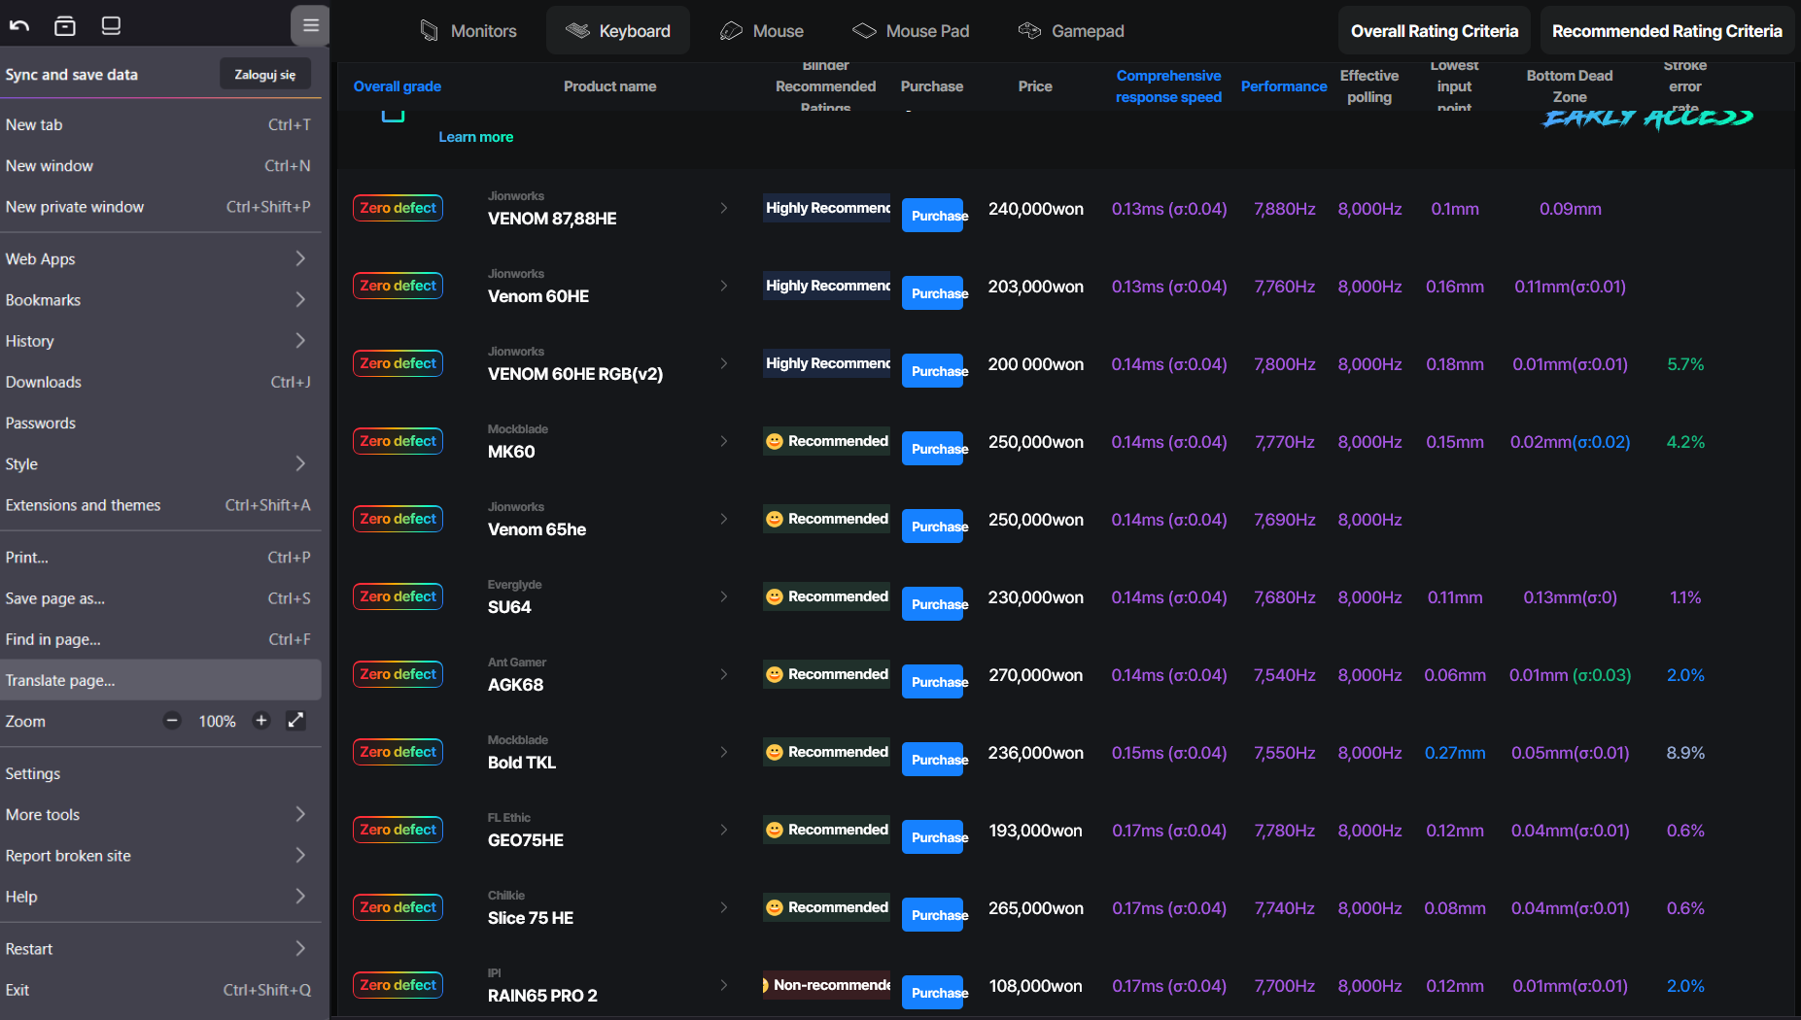Open the History submenu

click(x=160, y=341)
